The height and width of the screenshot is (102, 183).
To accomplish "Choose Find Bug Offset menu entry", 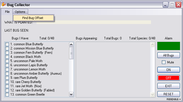I will [x=33, y=18].
